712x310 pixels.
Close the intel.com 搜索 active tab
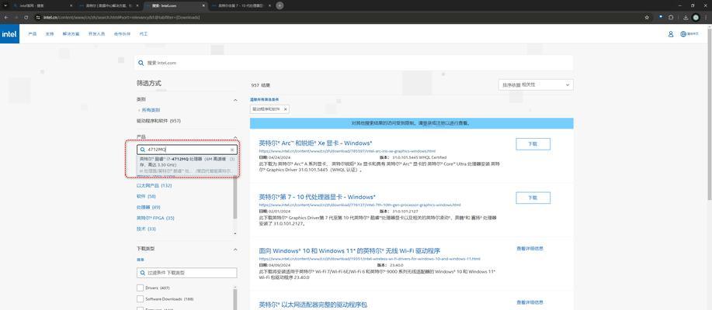pyautogui.click(x=203, y=5)
